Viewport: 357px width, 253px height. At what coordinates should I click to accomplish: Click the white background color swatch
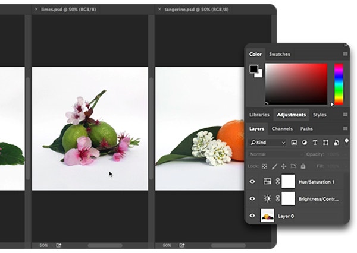pyautogui.click(x=259, y=74)
